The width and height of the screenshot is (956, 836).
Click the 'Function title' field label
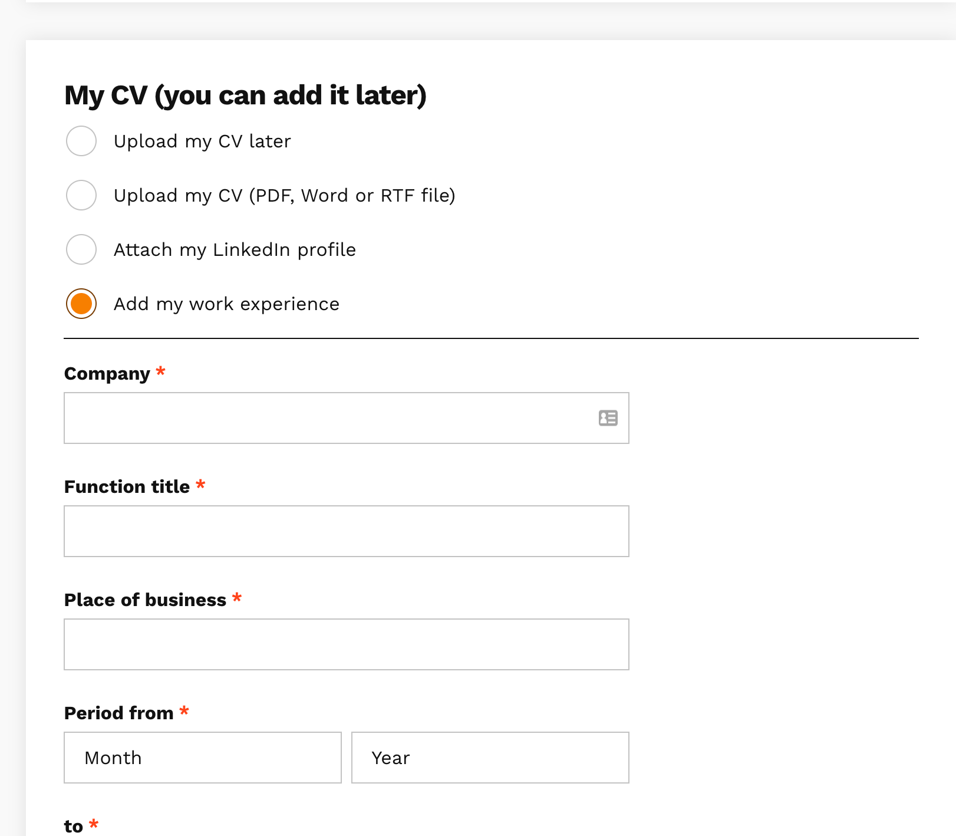click(x=127, y=487)
